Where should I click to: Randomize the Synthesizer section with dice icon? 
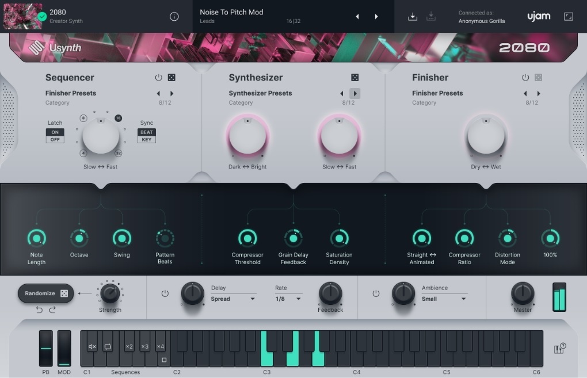[355, 78]
